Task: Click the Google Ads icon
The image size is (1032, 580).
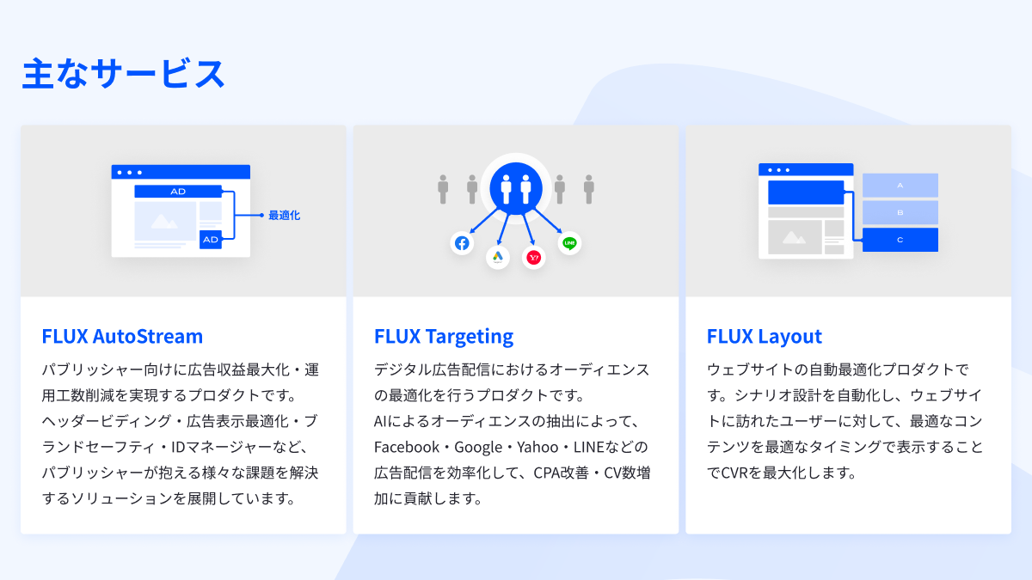Action: [x=498, y=257]
